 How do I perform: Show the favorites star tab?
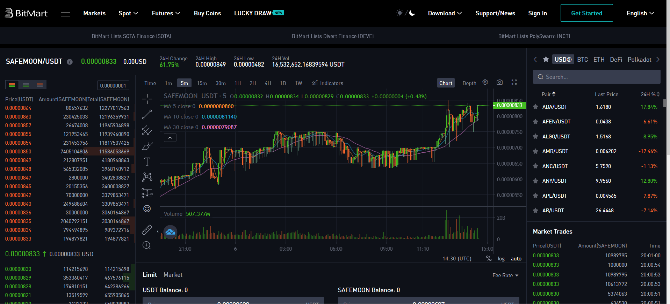pyautogui.click(x=546, y=59)
